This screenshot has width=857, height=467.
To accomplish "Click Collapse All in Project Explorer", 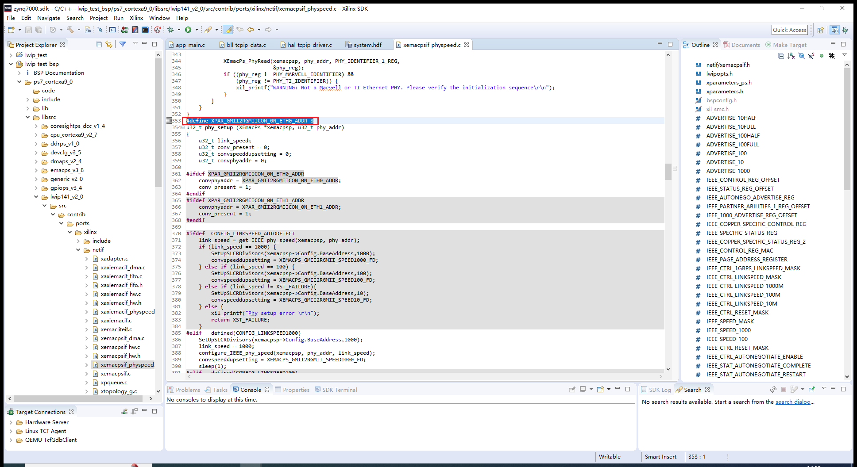I will click(99, 45).
